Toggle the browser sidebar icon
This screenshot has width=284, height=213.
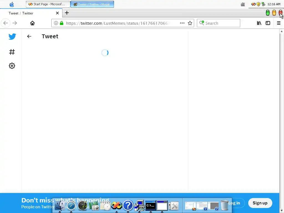click(x=268, y=23)
